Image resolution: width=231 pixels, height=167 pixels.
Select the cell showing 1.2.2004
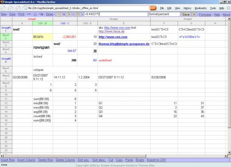pyautogui.click(x=87, y=77)
